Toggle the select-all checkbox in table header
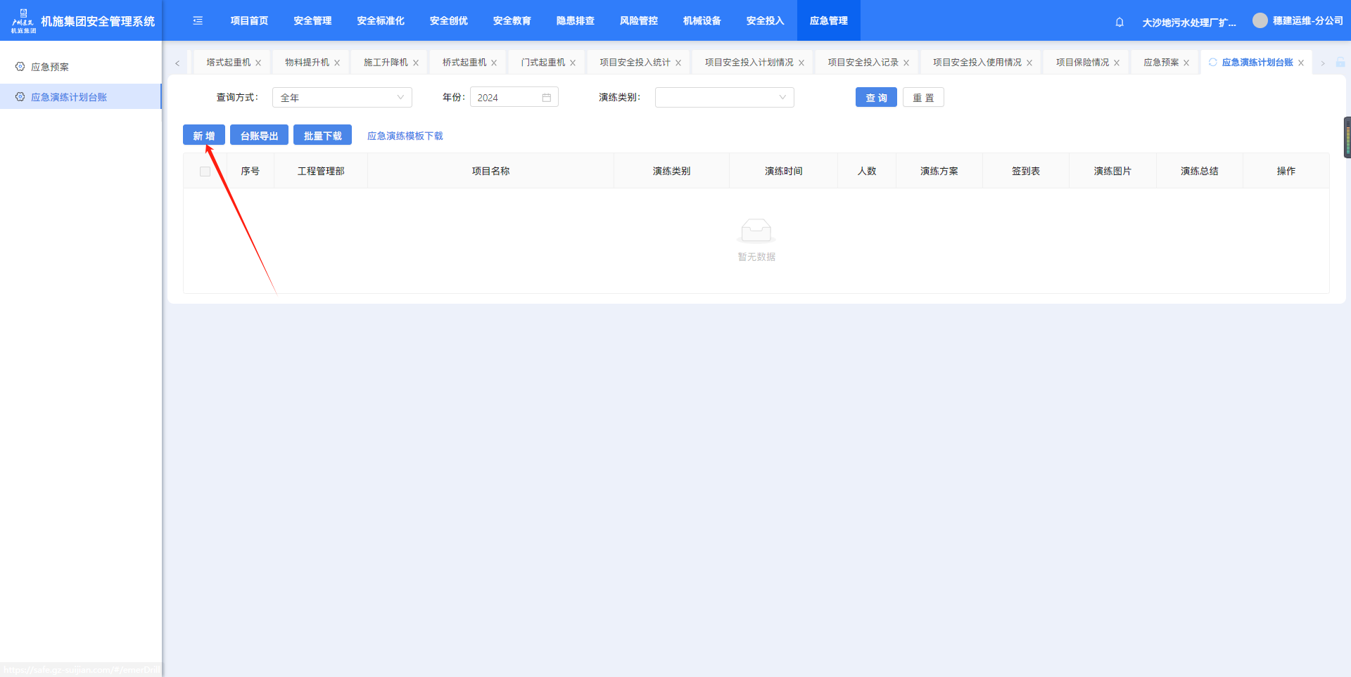 point(205,172)
